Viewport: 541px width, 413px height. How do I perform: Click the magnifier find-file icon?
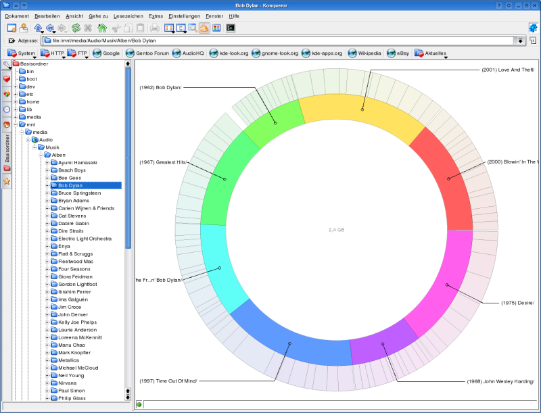point(193,28)
